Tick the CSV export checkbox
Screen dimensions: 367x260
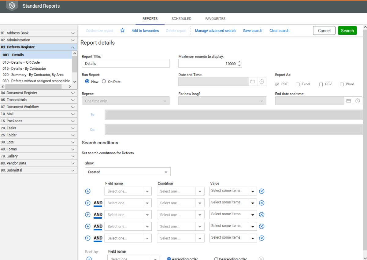coord(321,84)
